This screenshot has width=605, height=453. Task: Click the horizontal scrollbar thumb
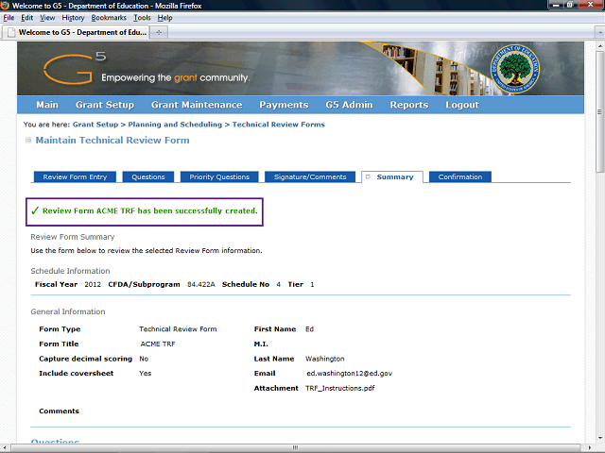[295, 447]
